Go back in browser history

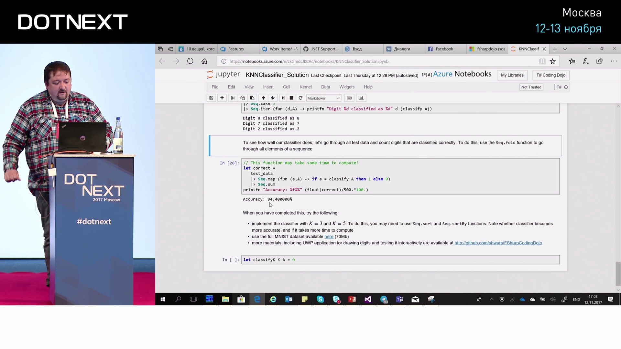tap(162, 61)
